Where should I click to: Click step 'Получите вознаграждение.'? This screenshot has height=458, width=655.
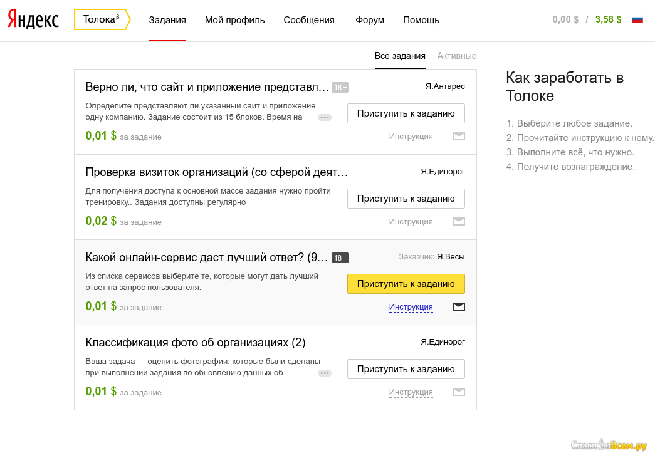tap(575, 167)
